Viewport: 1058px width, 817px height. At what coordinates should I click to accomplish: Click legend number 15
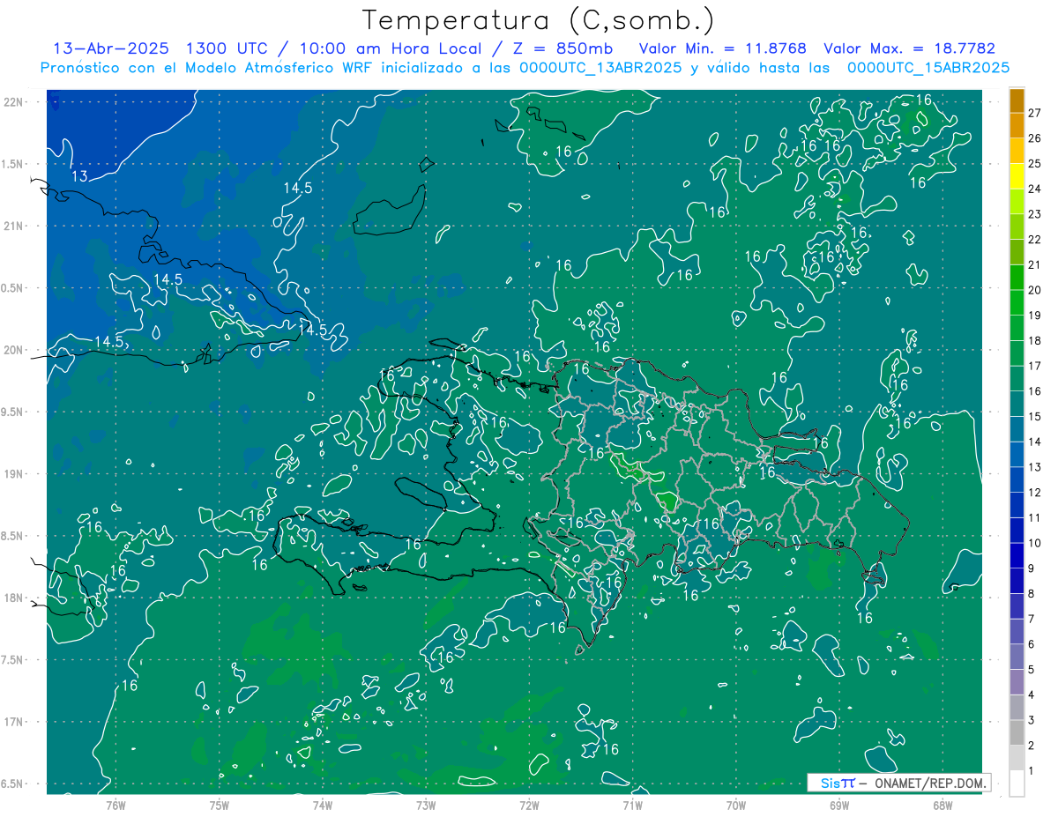[1035, 417]
